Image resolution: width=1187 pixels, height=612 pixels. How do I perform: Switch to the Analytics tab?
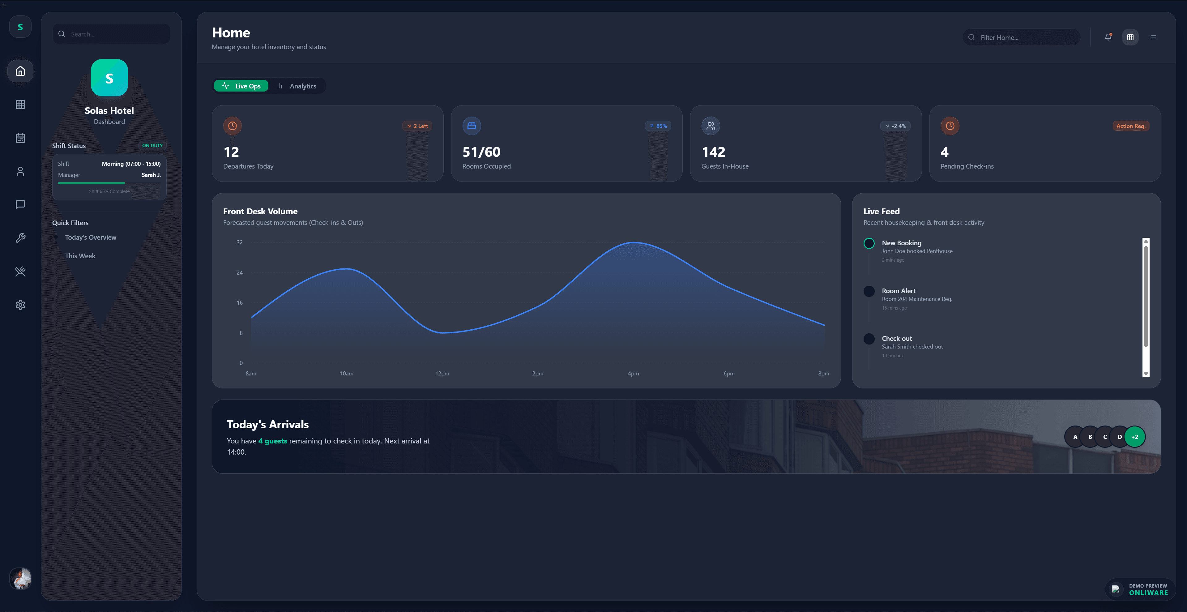tap(297, 86)
